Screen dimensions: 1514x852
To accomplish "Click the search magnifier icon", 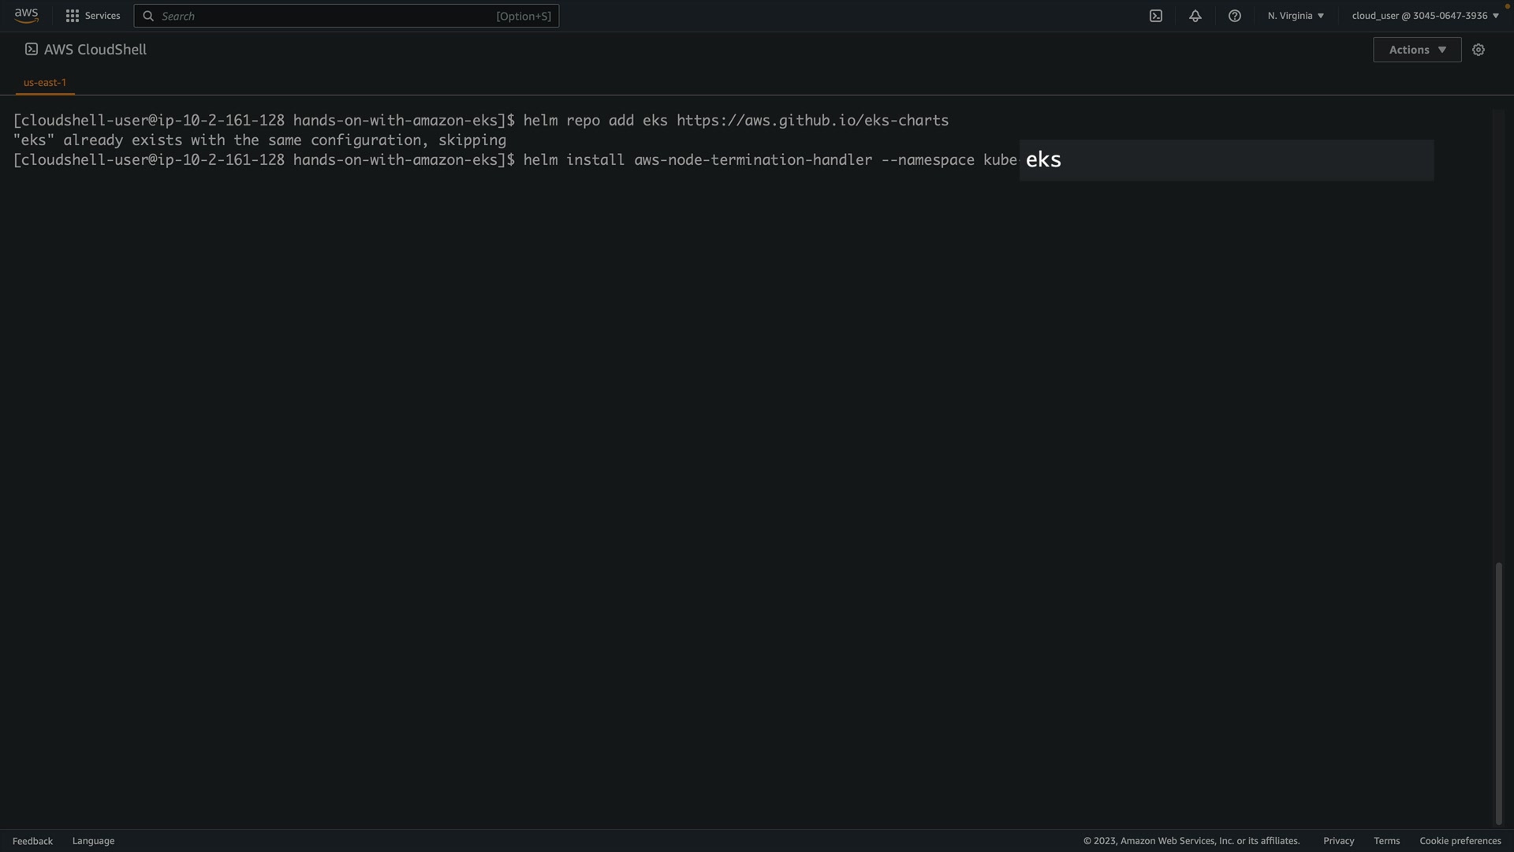I will pyautogui.click(x=148, y=16).
